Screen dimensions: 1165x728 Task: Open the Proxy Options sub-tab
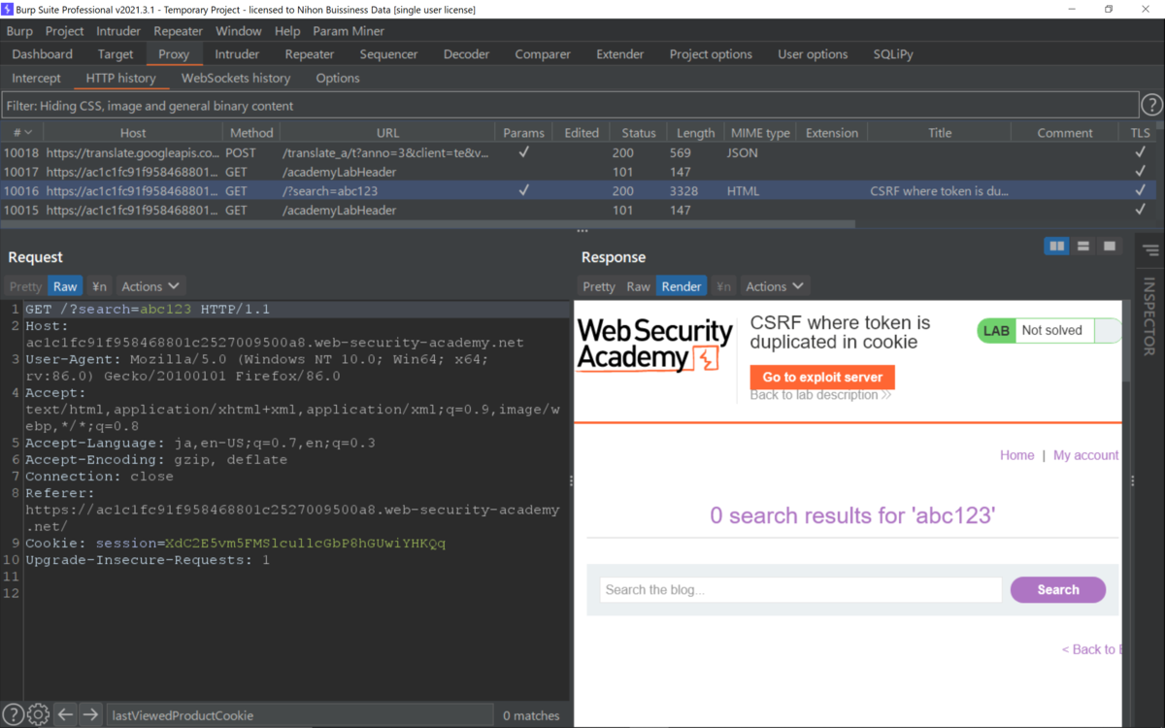pyautogui.click(x=338, y=78)
